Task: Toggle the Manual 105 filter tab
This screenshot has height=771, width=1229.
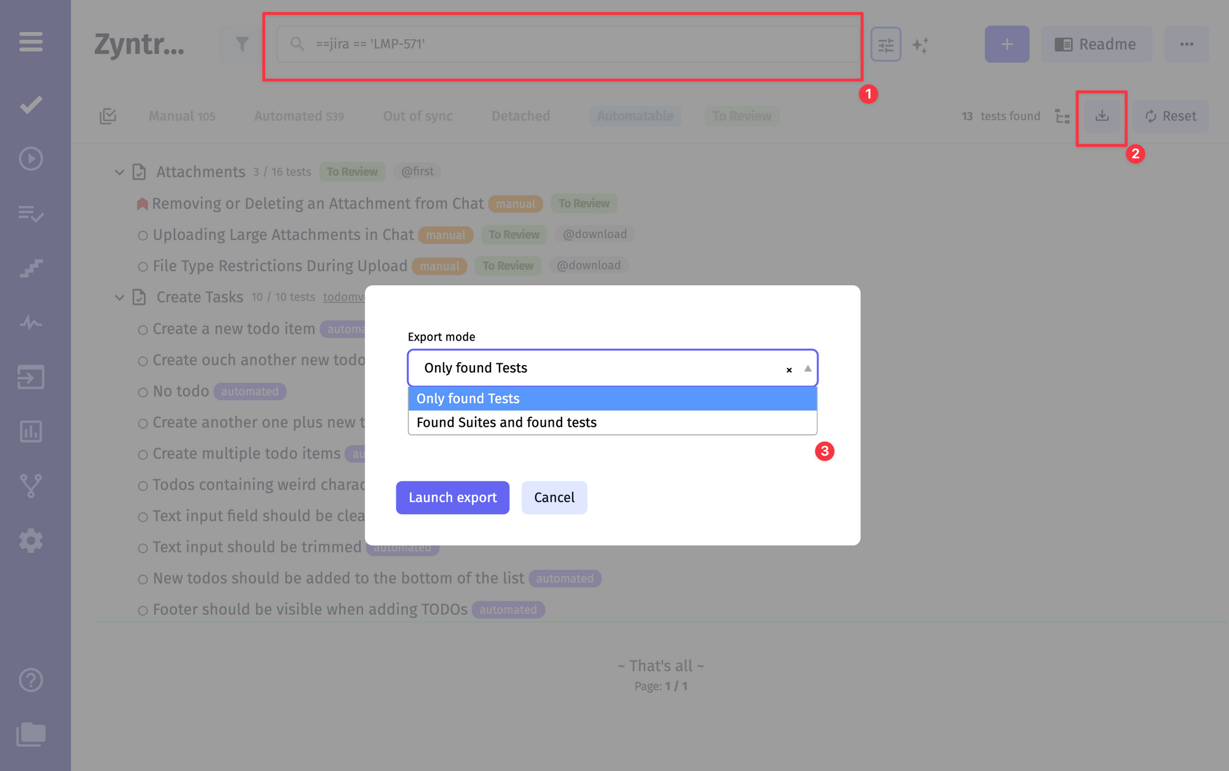Action: pos(182,116)
